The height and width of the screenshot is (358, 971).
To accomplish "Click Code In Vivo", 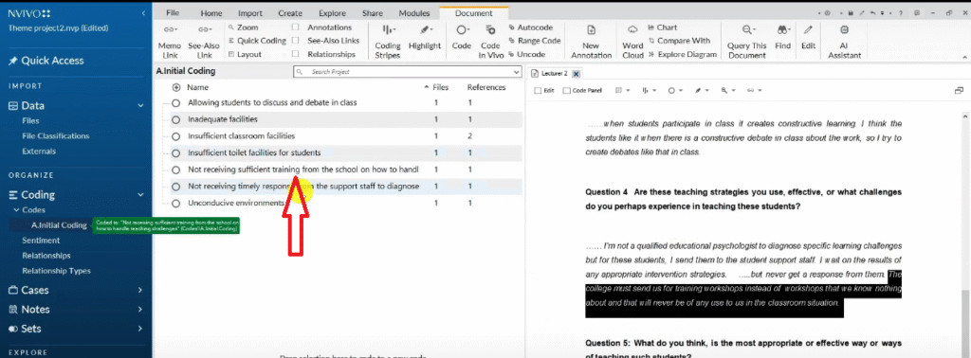I will [x=490, y=42].
